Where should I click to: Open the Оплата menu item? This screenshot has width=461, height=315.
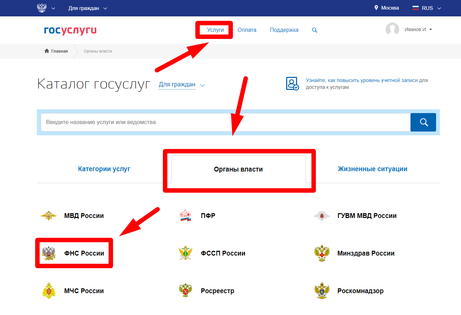click(x=247, y=30)
